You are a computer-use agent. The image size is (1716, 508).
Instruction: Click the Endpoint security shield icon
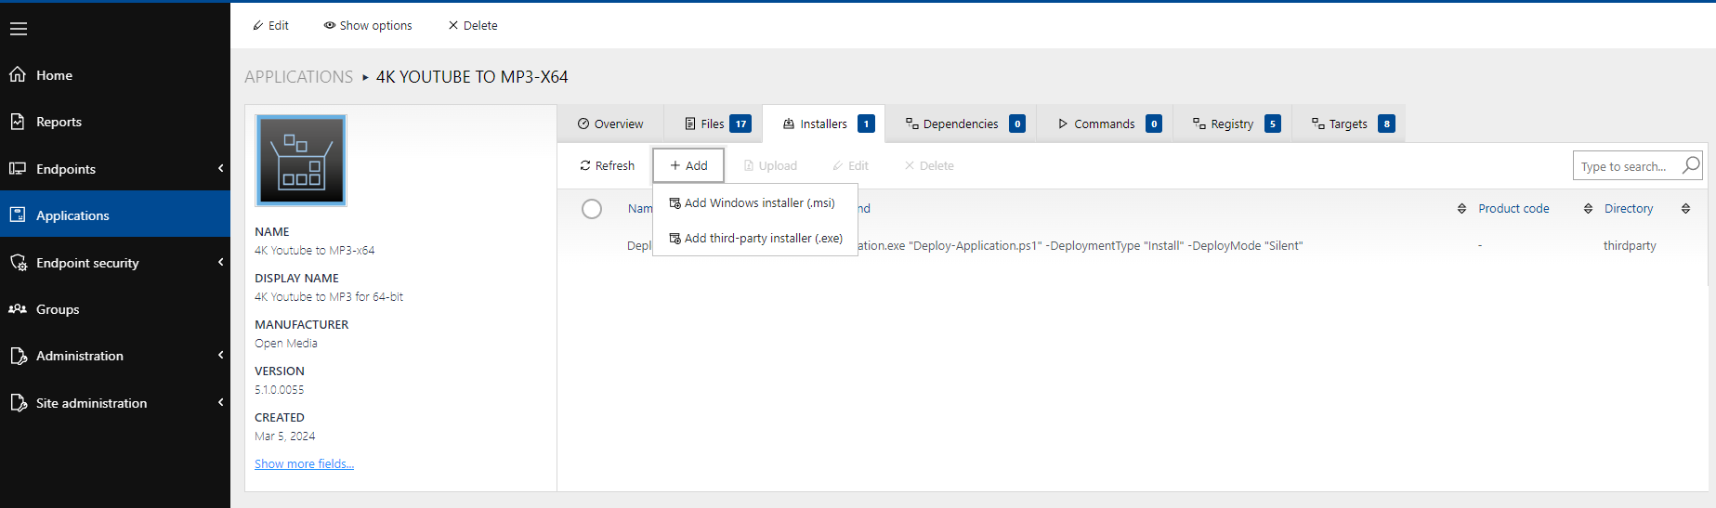coord(18,263)
